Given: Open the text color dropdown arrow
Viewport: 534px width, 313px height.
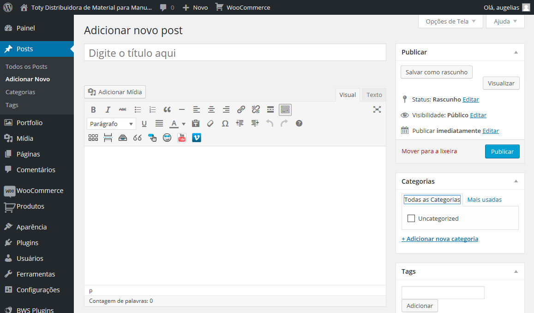Looking at the screenshot, I should (x=184, y=124).
